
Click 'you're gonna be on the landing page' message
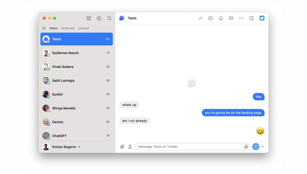[x=233, y=113]
